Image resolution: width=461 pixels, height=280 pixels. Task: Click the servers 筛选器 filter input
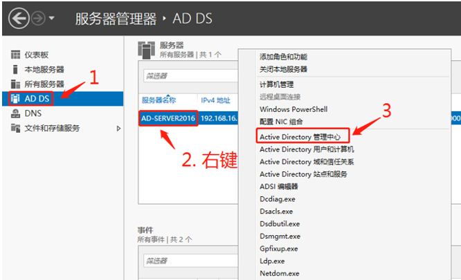pyautogui.click(x=190, y=76)
